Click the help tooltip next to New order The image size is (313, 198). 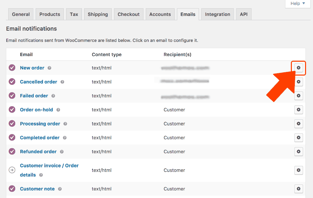pyautogui.click(x=49, y=68)
